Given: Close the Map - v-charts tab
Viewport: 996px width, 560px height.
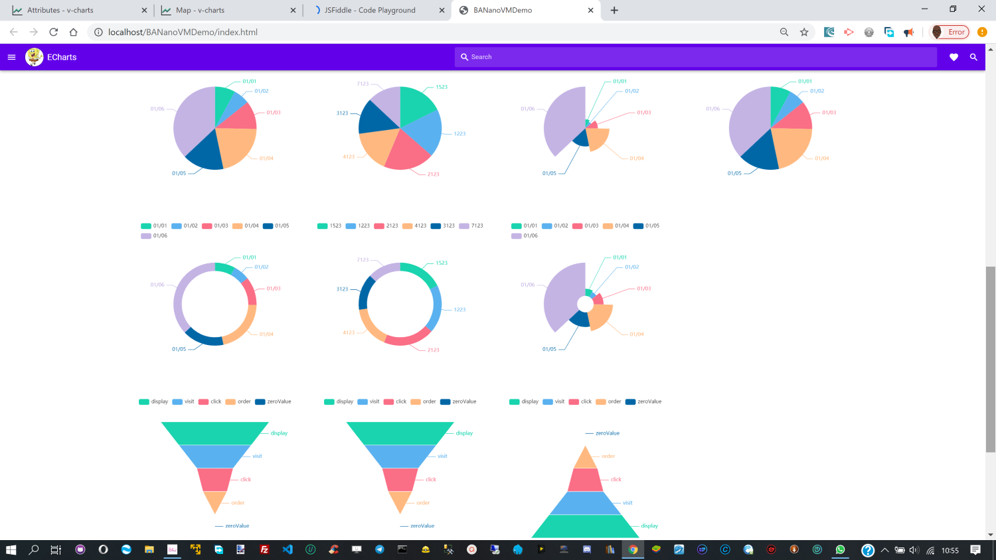Looking at the screenshot, I should 293,11.
